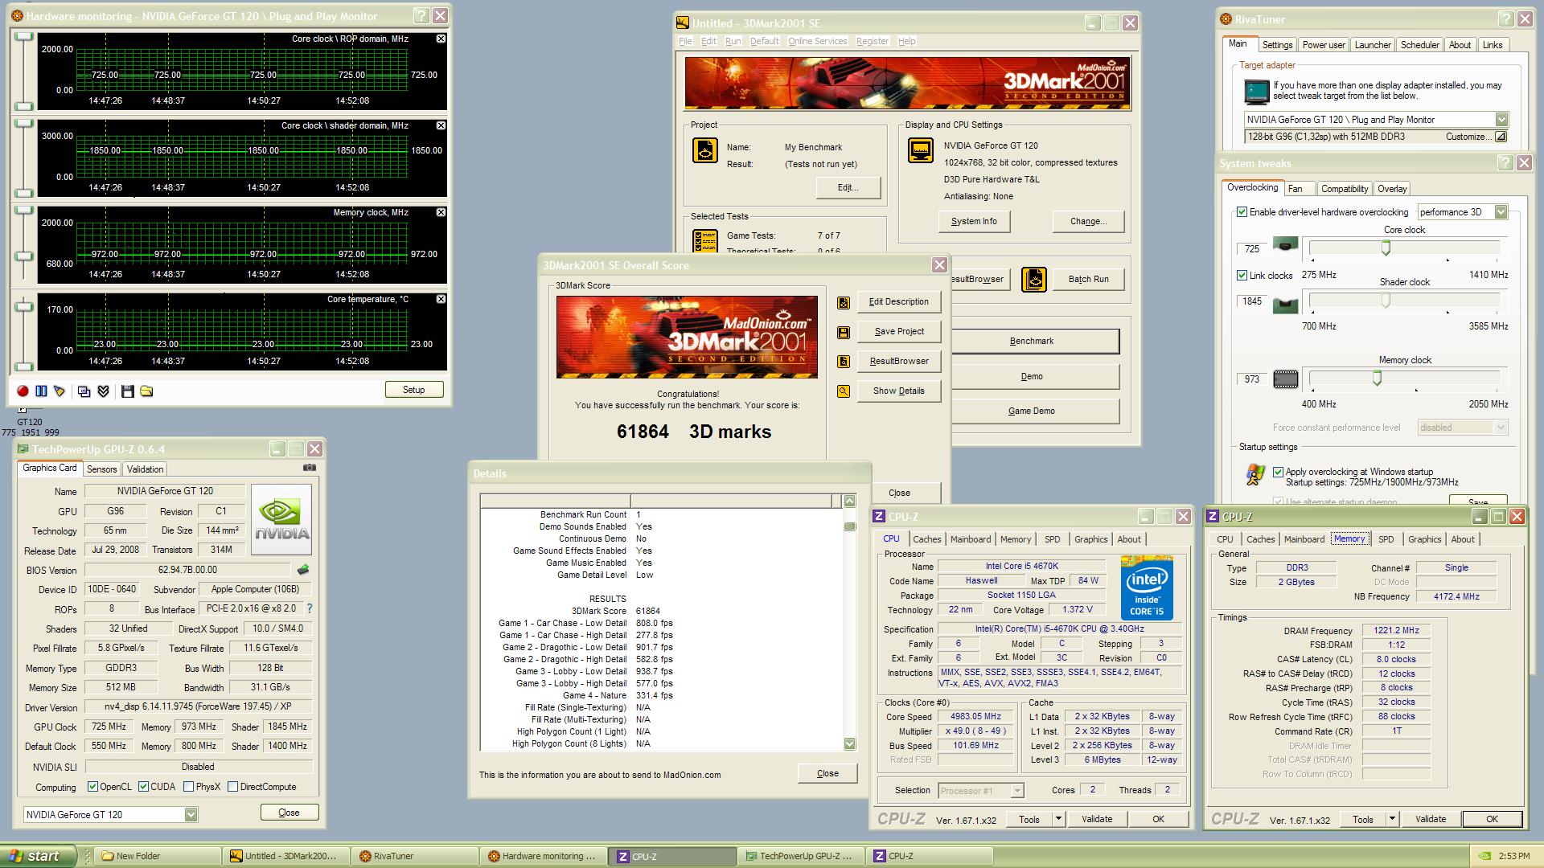Click Core clock value field 725
This screenshot has width=1544, height=868.
(x=1252, y=249)
